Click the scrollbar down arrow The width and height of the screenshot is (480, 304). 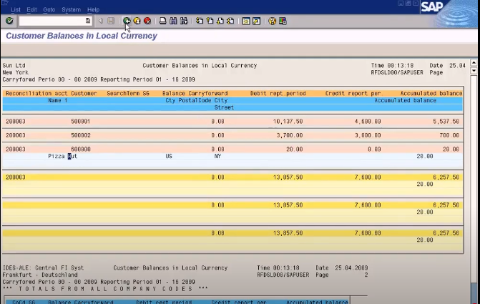pos(474,71)
